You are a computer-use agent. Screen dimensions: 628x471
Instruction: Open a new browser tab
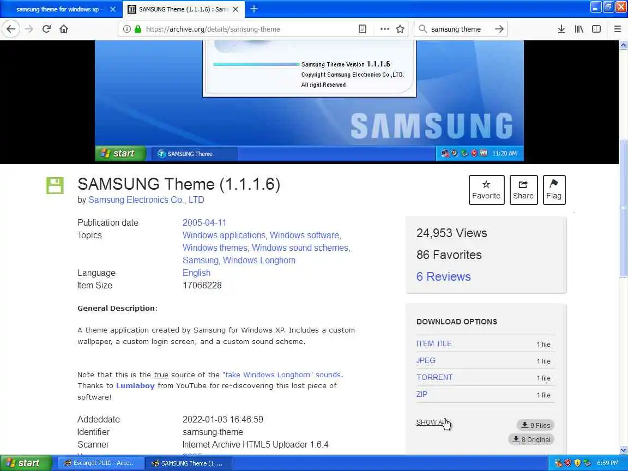pos(254,9)
